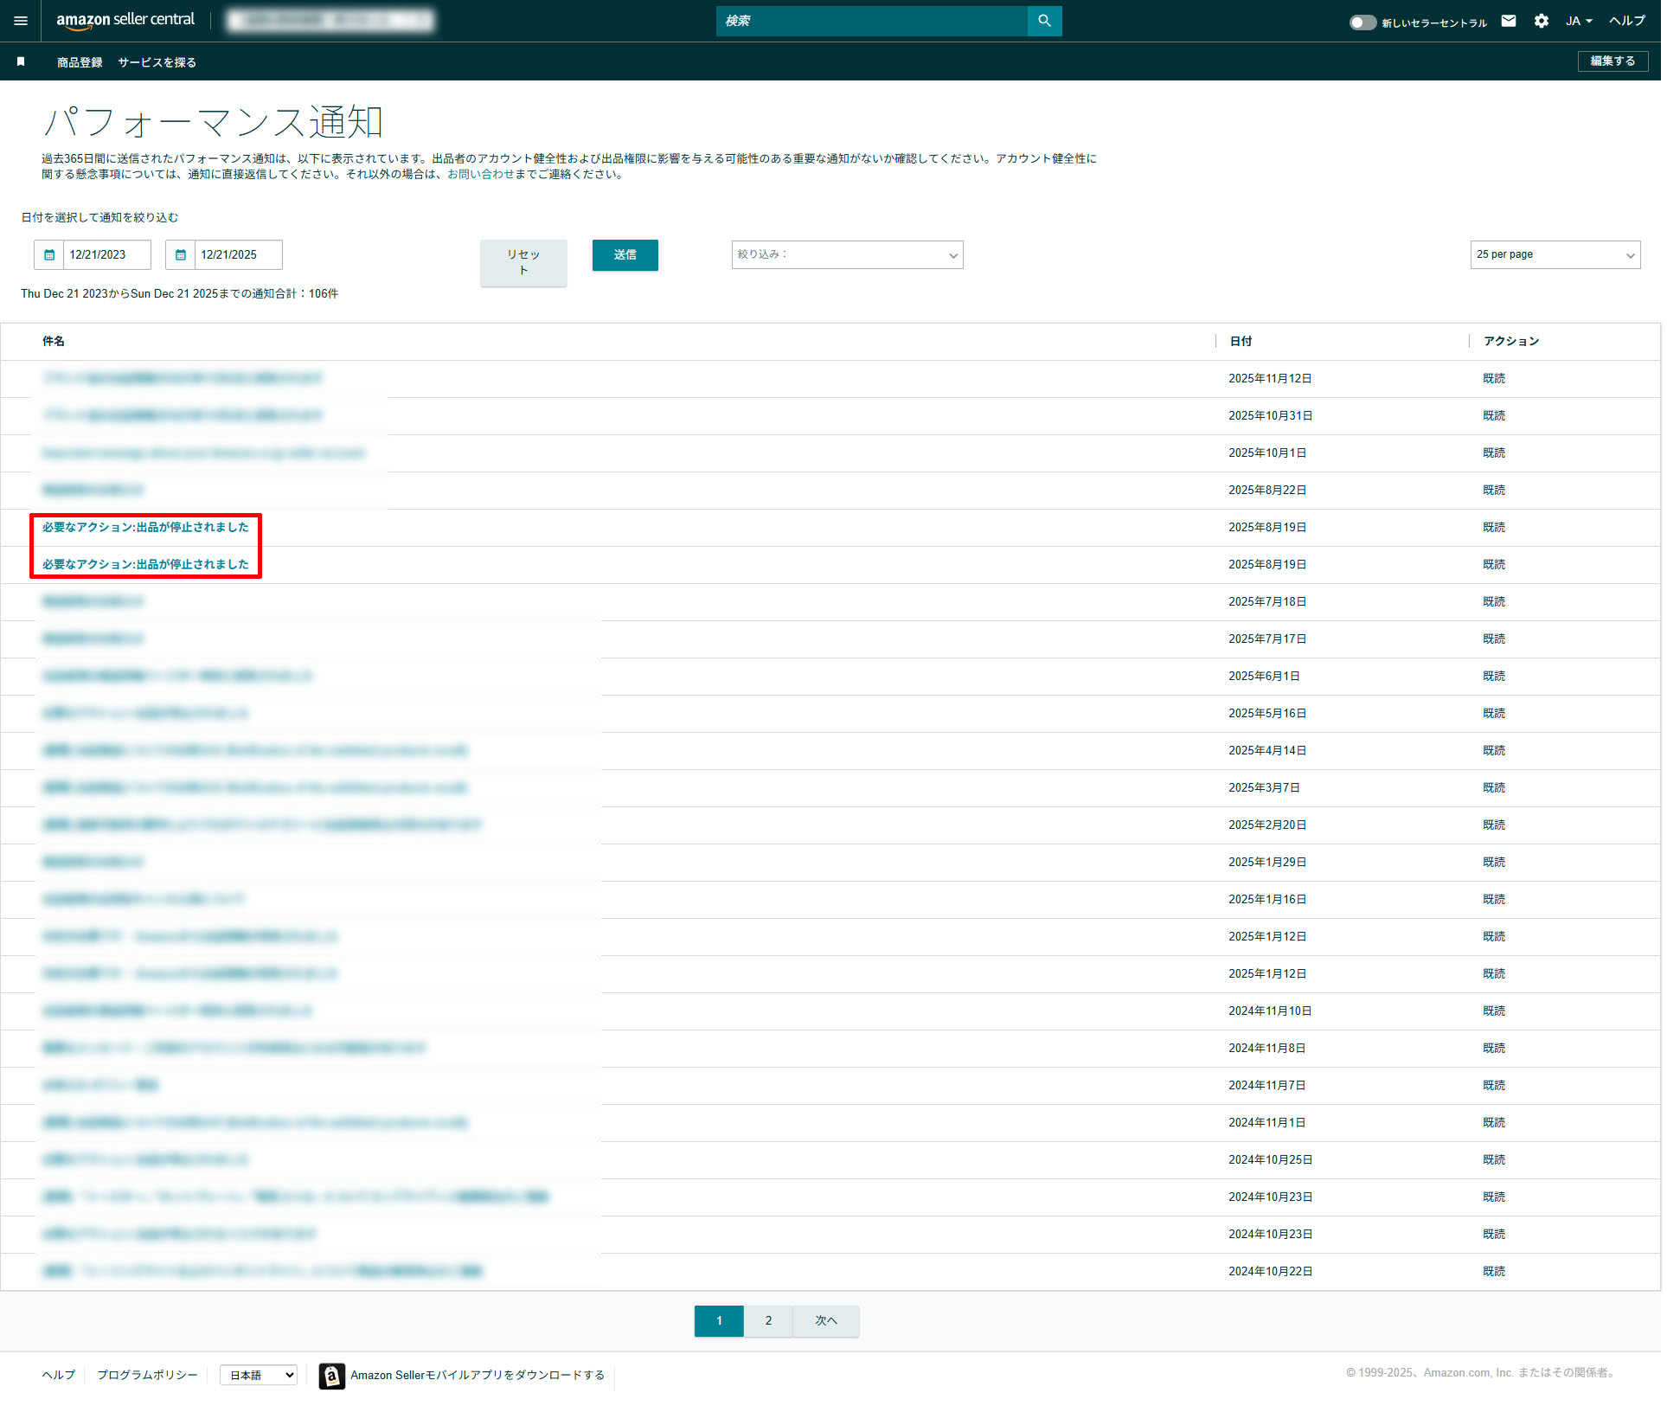
Task: Click the Amazon Seller mobile app icon
Action: coord(331,1375)
